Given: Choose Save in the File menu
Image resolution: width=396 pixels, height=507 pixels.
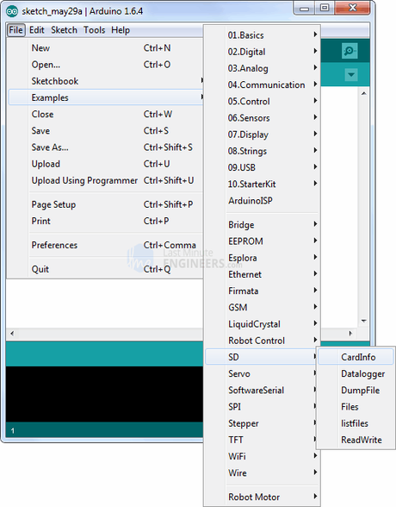Looking at the screenshot, I should point(106,131).
